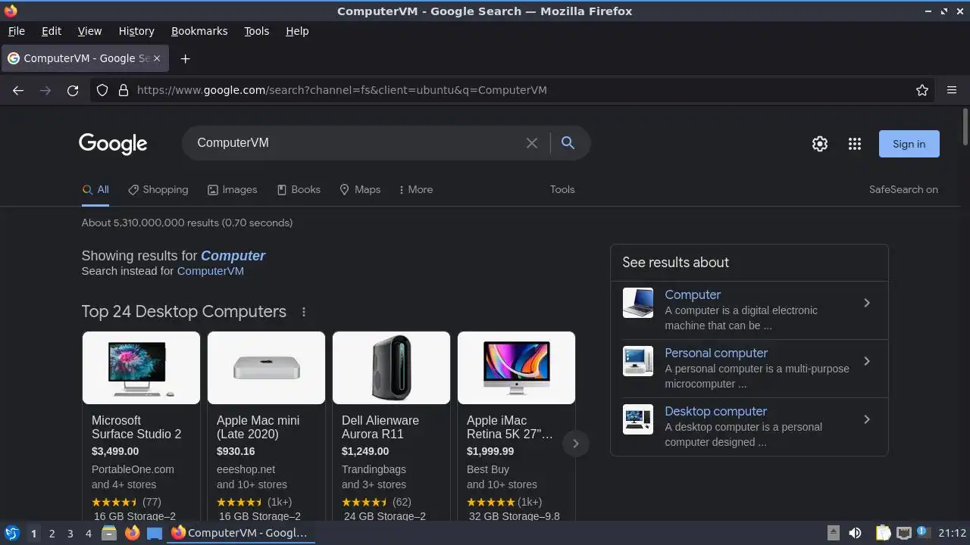Click the page vertical scrollbar
The height and width of the screenshot is (545, 970).
tap(965, 126)
